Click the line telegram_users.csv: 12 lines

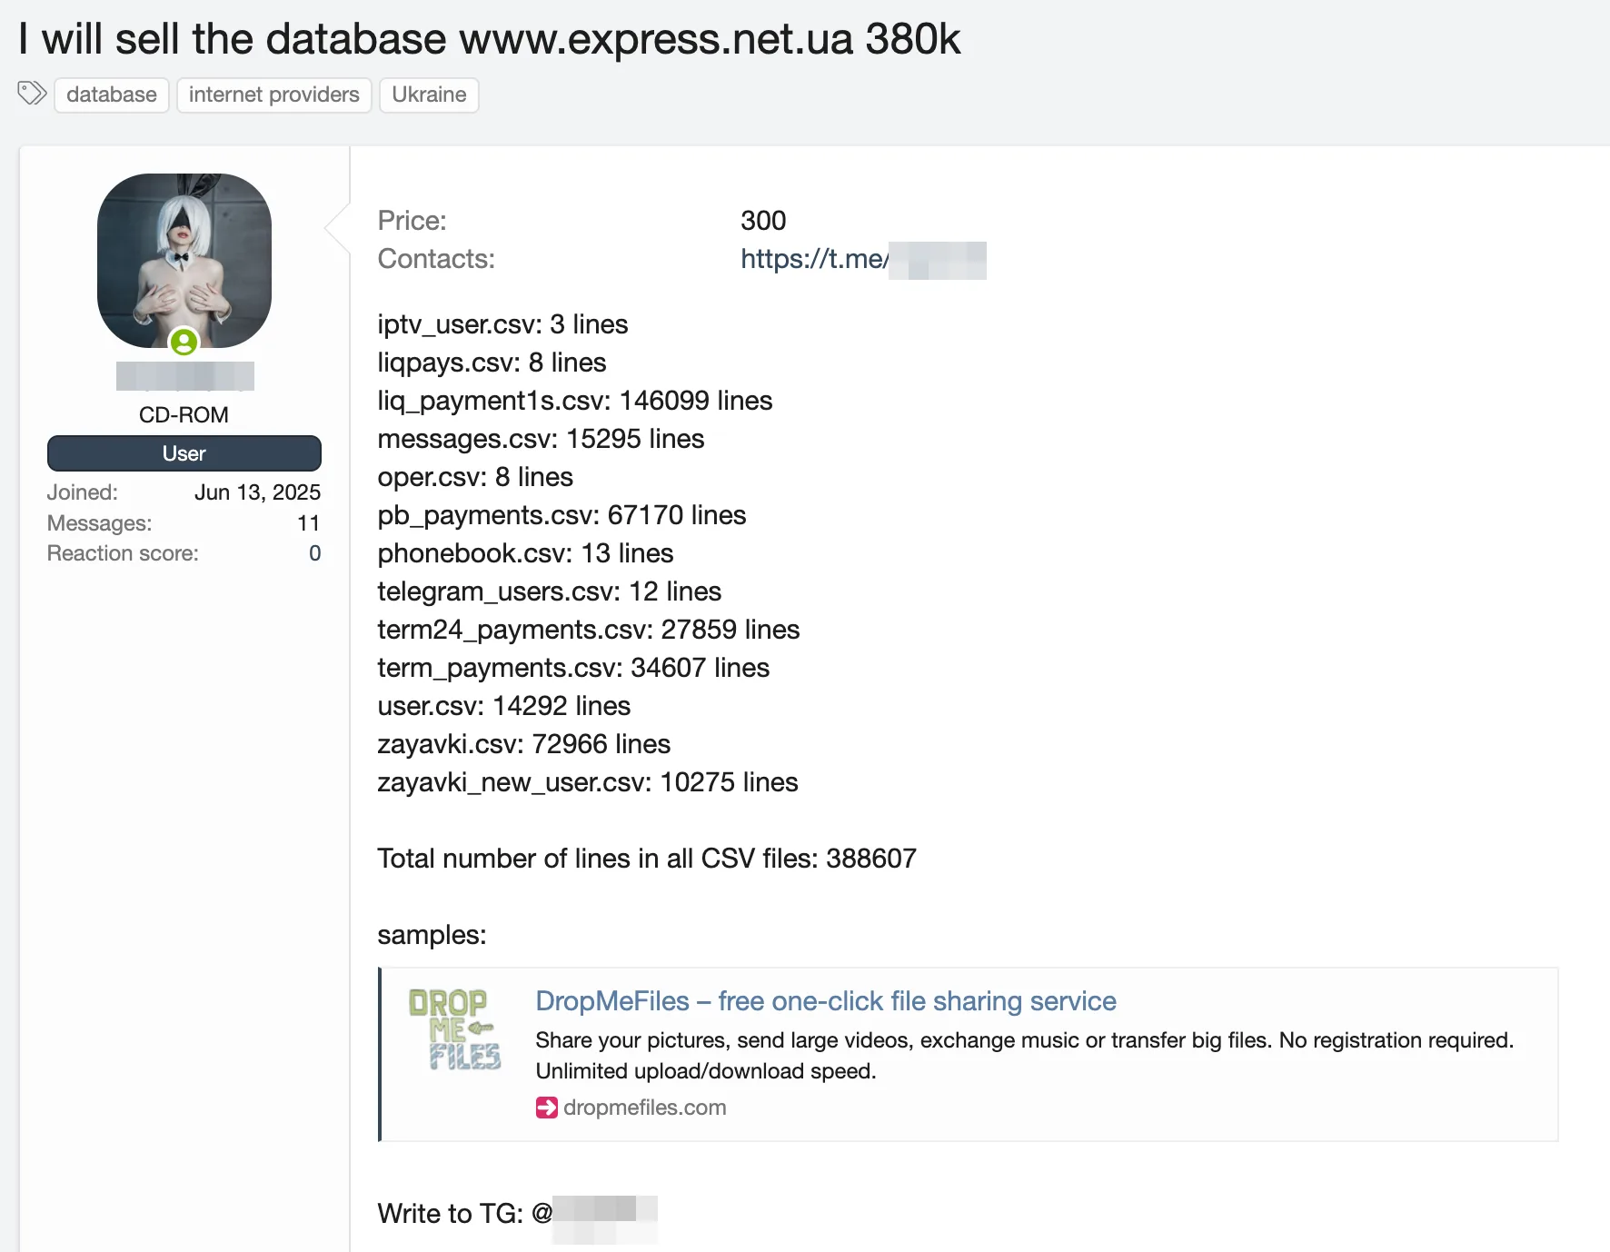tap(549, 591)
